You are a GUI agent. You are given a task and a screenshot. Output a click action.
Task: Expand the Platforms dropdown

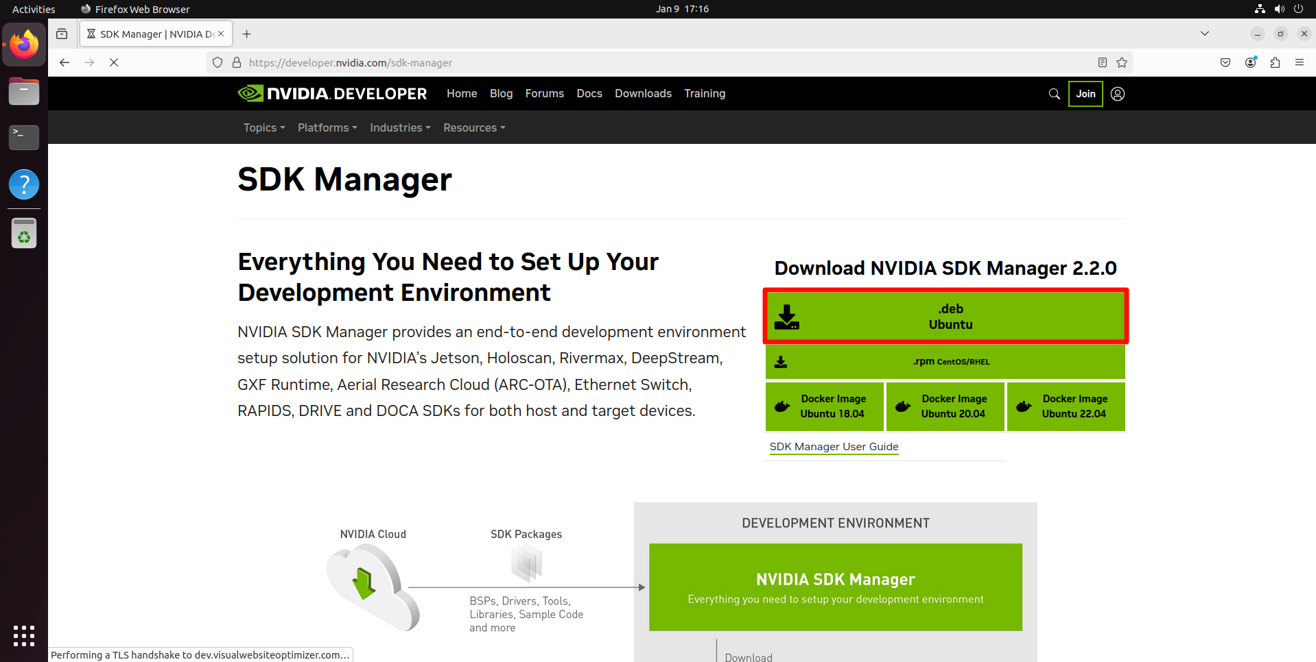coord(327,127)
